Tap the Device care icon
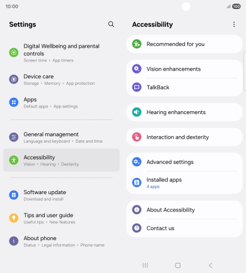This screenshot has width=246, height=273. 14,79
